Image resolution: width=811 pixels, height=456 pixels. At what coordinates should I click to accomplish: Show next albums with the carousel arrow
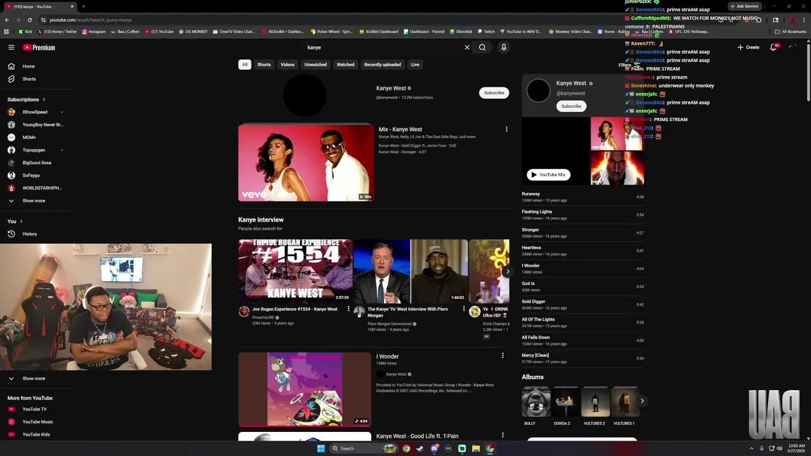pyautogui.click(x=642, y=401)
